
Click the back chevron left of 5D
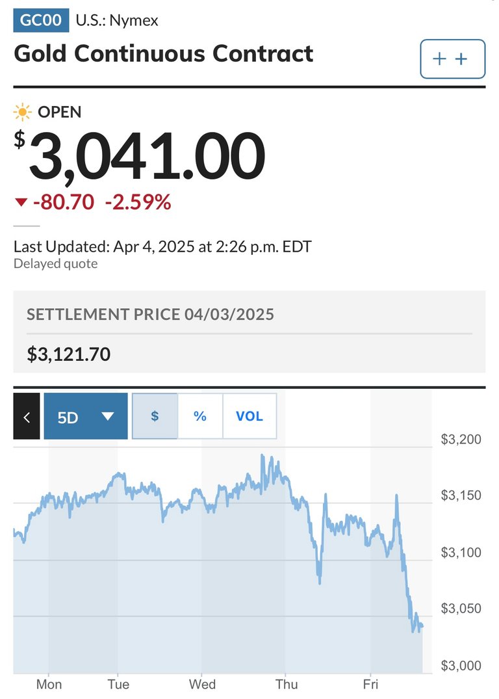(27, 416)
